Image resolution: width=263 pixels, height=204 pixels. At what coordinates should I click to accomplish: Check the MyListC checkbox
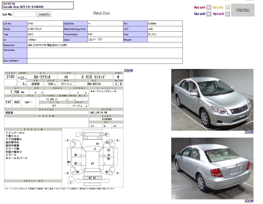[228, 7]
